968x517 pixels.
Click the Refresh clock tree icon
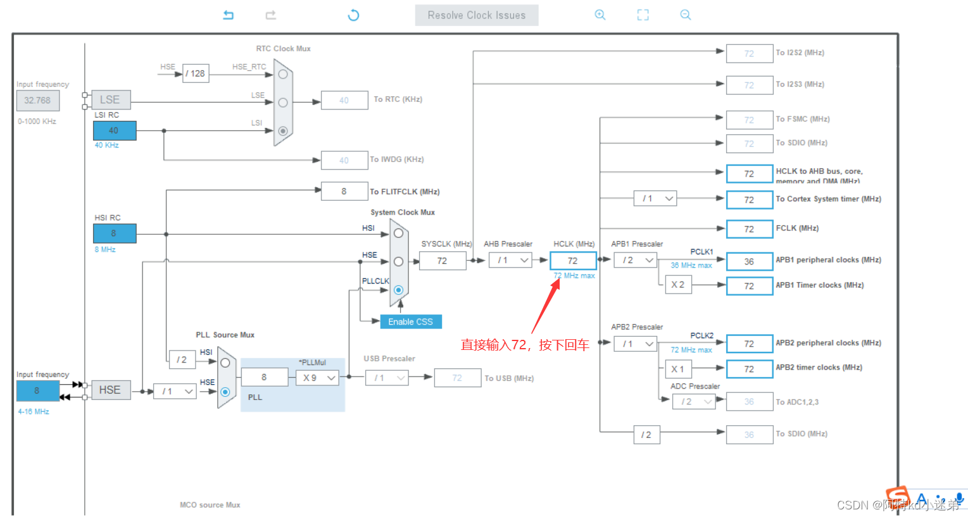(354, 15)
